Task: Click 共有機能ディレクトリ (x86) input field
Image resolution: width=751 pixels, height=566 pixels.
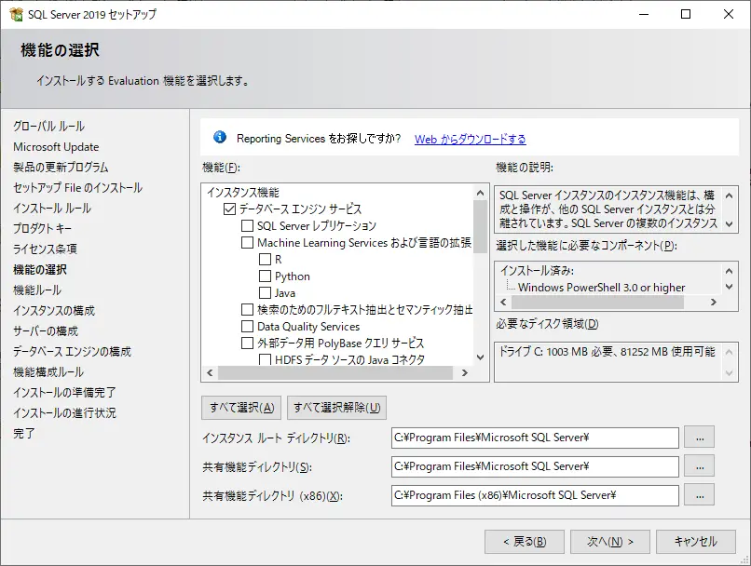Action: pos(535,495)
